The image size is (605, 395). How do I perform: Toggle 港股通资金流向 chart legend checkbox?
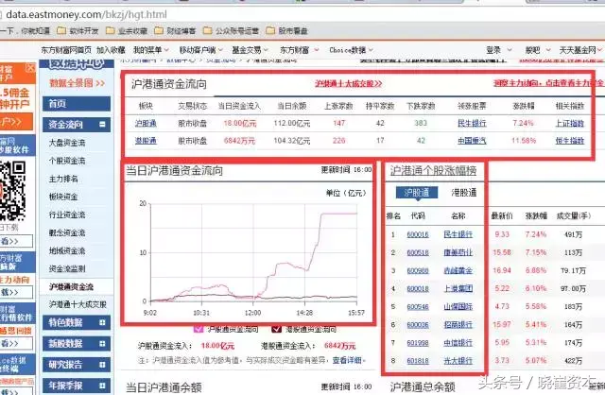276,329
